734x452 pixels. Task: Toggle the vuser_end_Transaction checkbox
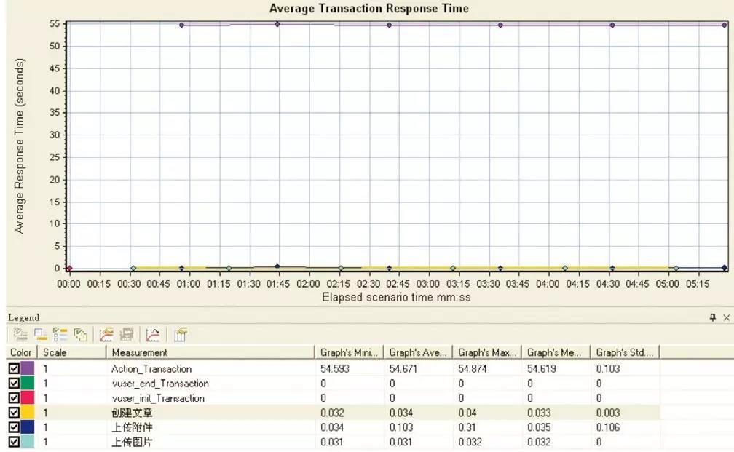click(x=14, y=384)
